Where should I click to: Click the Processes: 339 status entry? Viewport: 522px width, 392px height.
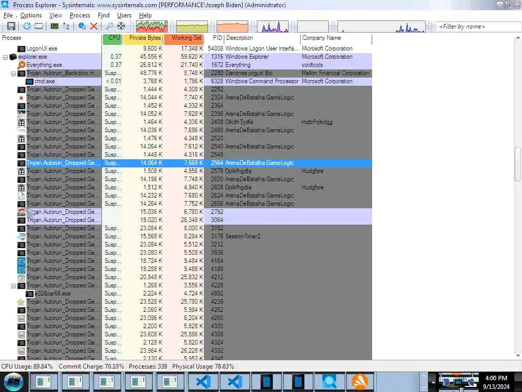click(x=148, y=366)
